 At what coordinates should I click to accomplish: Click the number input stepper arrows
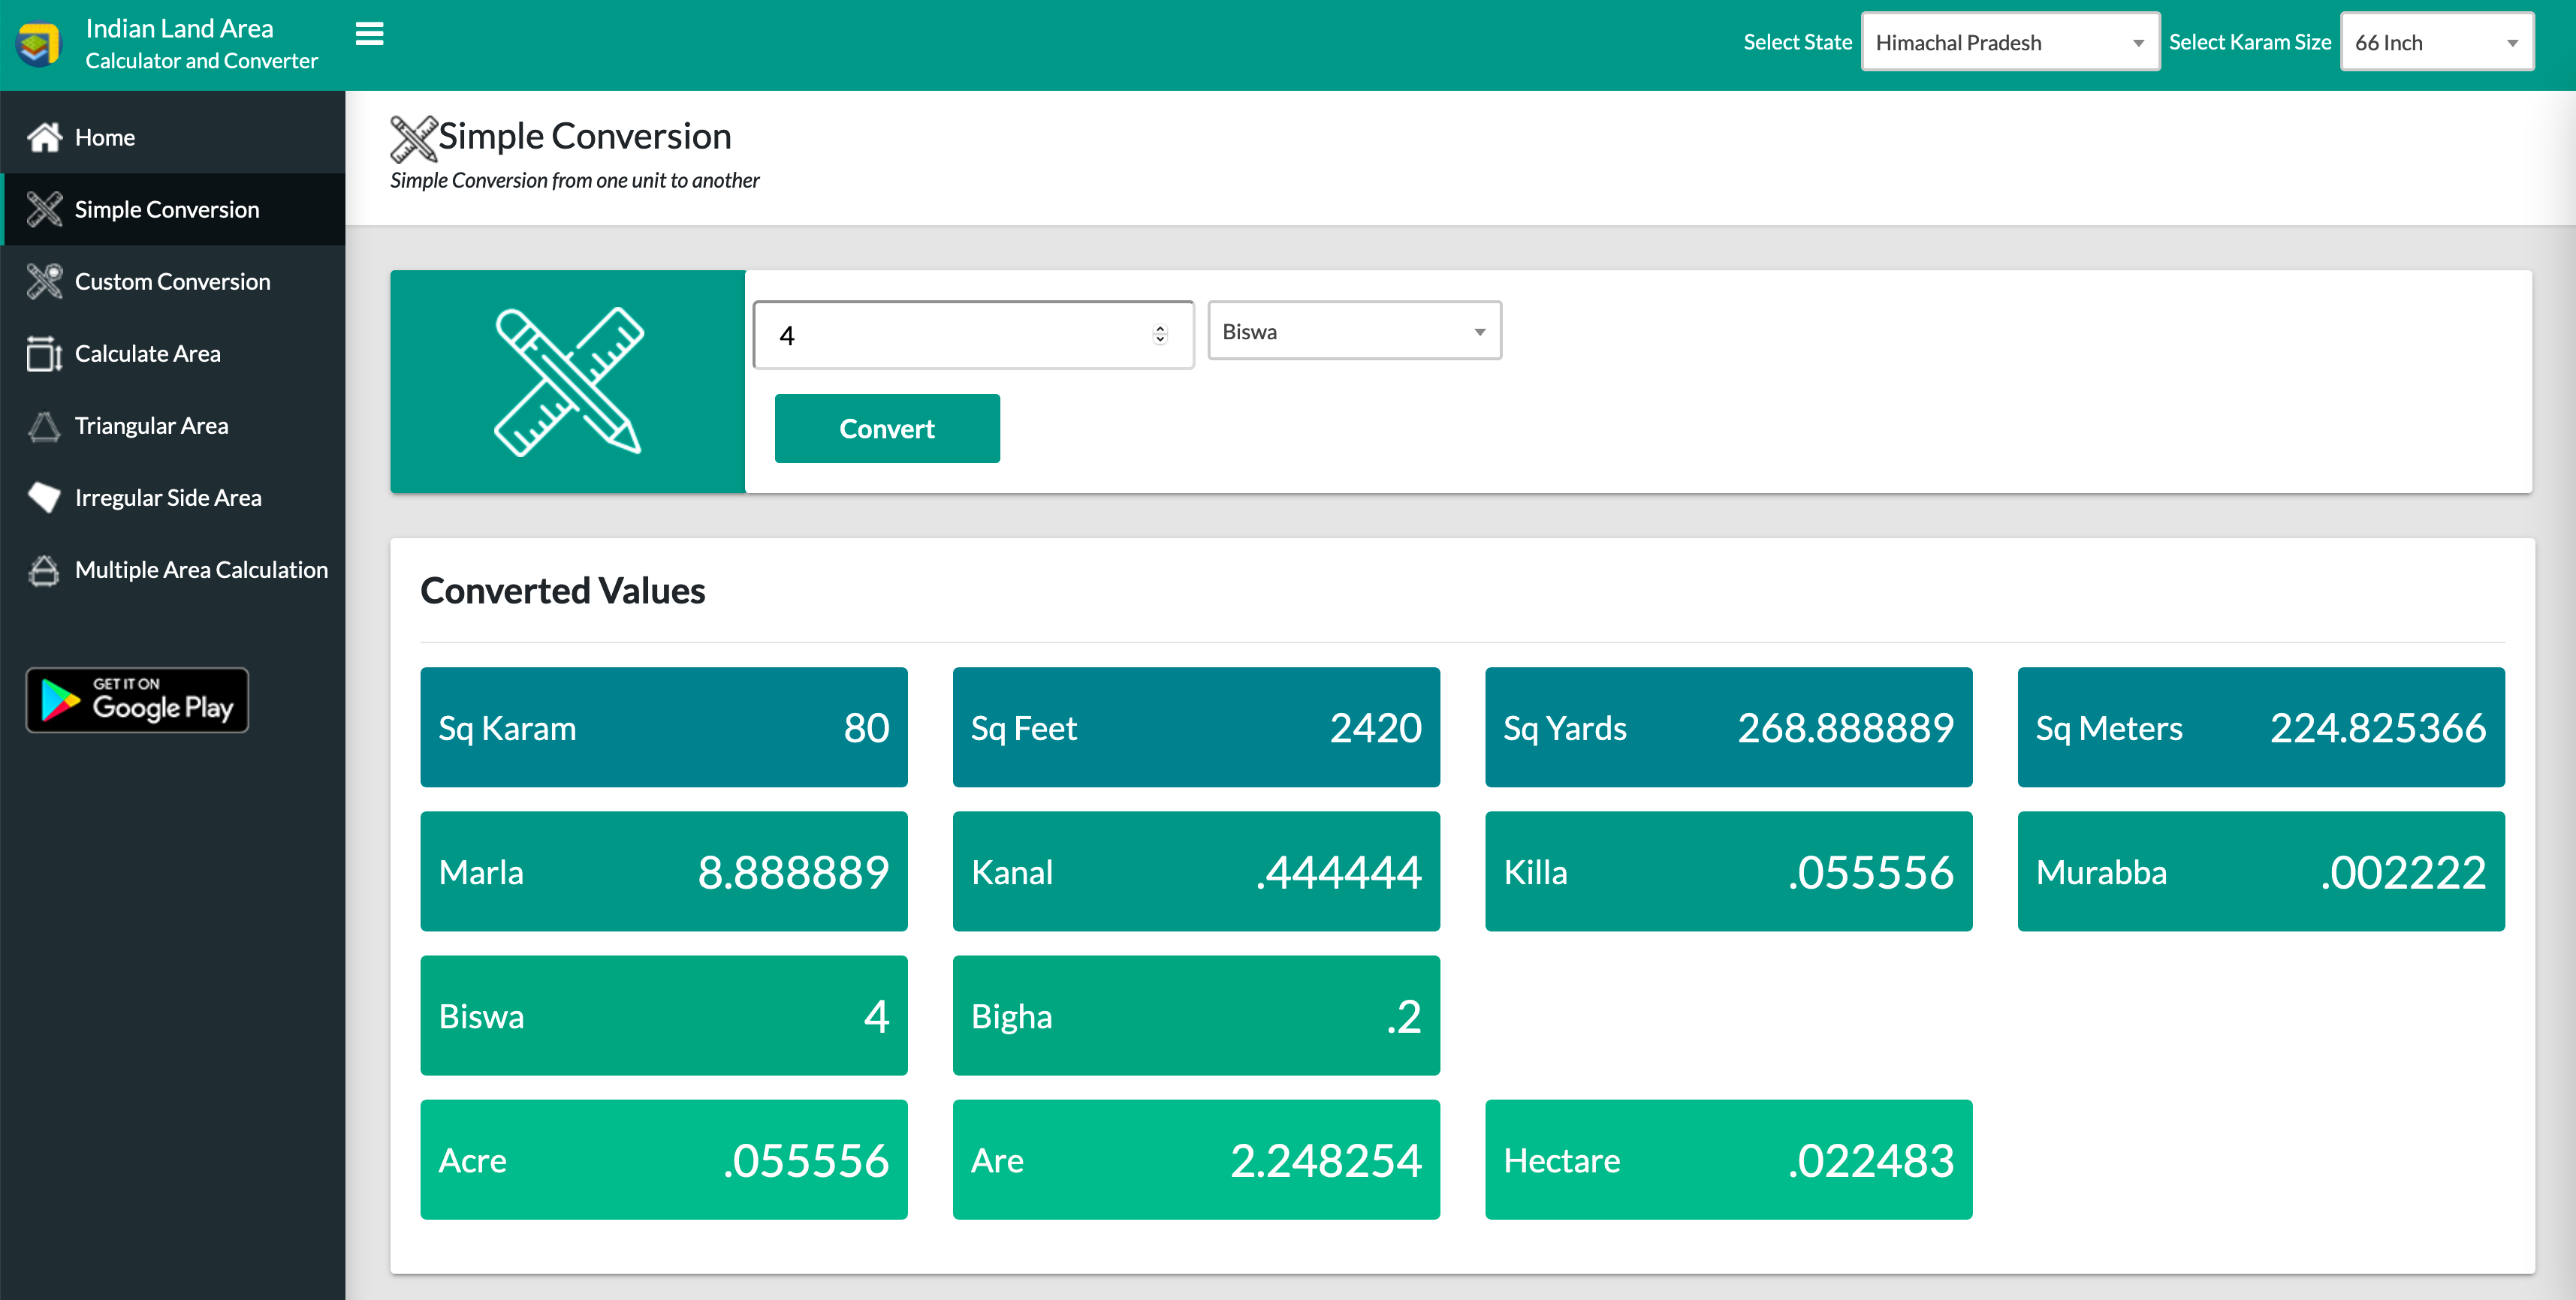point(1160,335)
